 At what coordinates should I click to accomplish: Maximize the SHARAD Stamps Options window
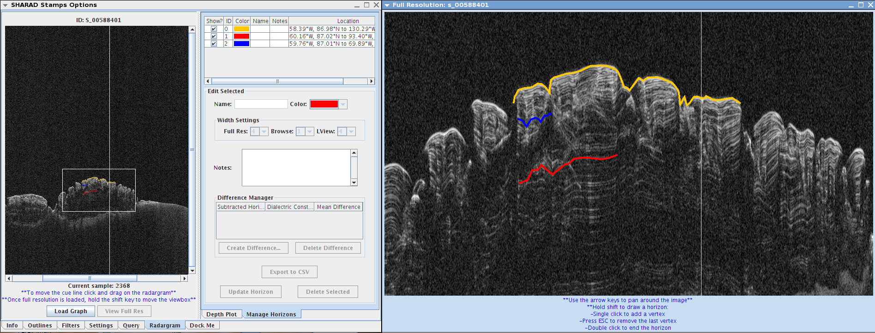coord(366,5)
